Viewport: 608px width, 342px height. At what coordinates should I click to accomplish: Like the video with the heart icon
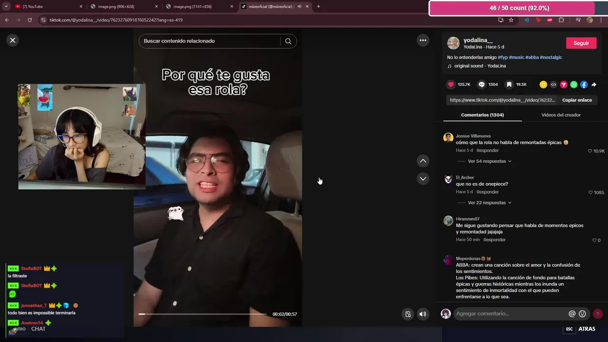tap(451, 85)
